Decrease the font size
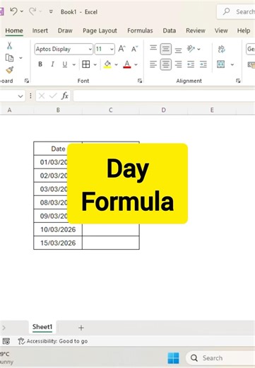 tap(135, 49)
